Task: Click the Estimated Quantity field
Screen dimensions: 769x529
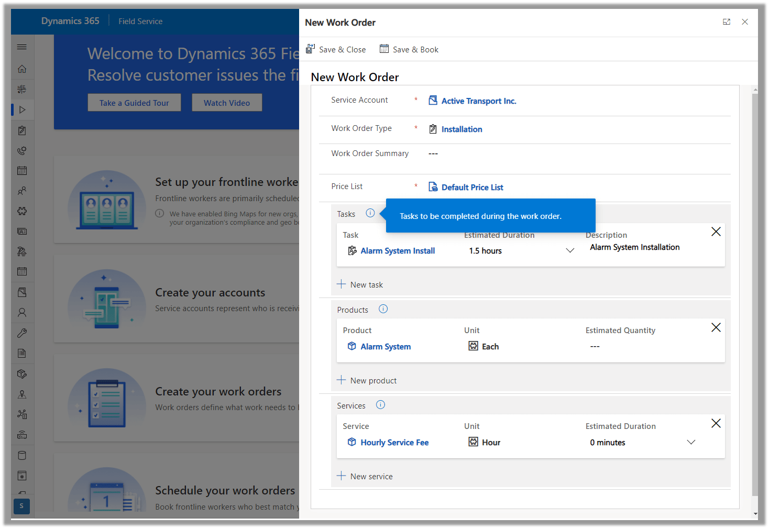Action: point(595,347)
